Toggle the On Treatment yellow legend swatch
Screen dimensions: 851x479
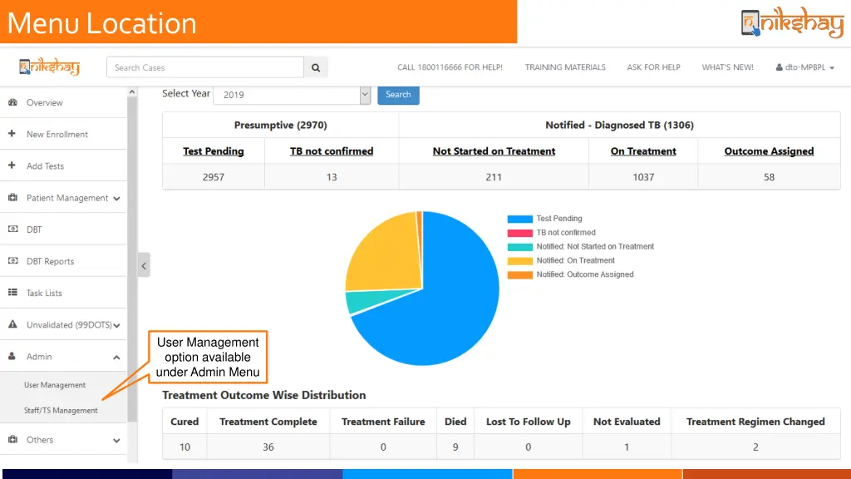520,261
